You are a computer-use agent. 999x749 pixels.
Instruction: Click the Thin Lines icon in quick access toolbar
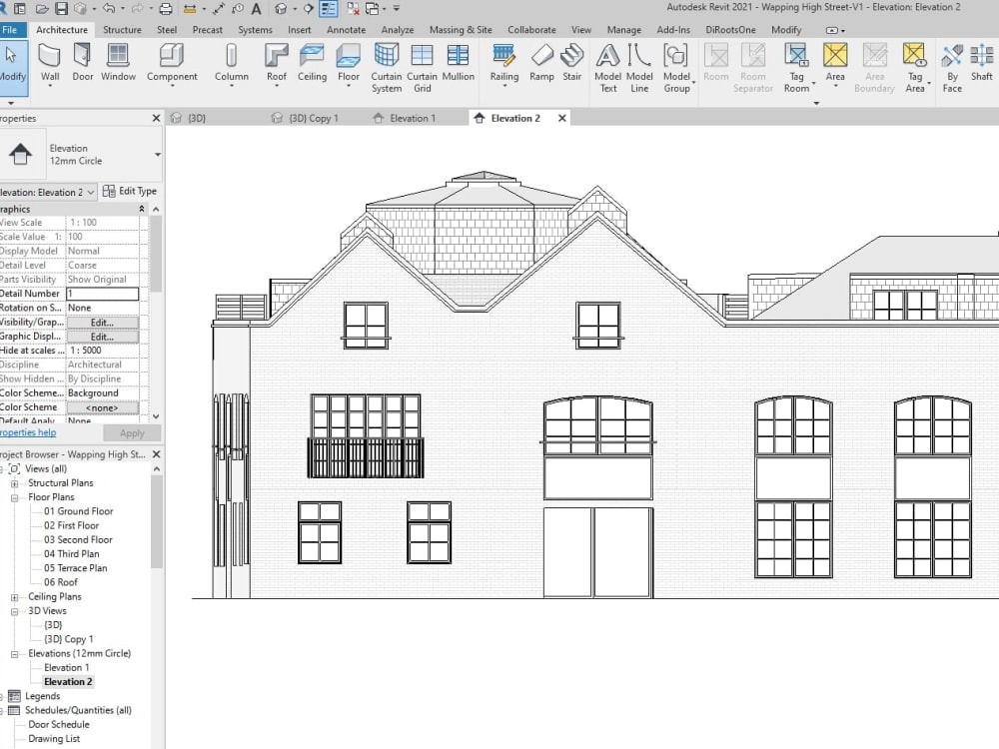click(328, 9)
